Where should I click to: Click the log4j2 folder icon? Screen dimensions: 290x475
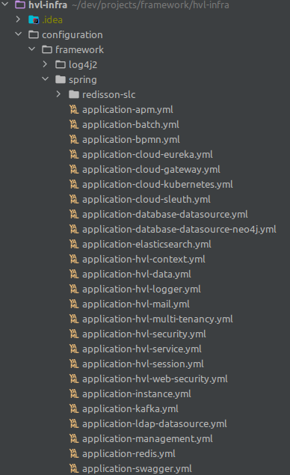[x=61, y=64]
